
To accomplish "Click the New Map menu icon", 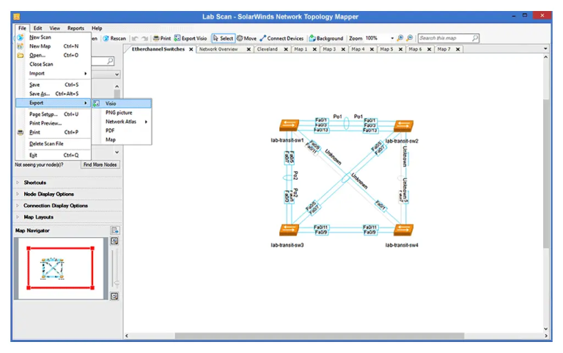I will pos(21,46).
